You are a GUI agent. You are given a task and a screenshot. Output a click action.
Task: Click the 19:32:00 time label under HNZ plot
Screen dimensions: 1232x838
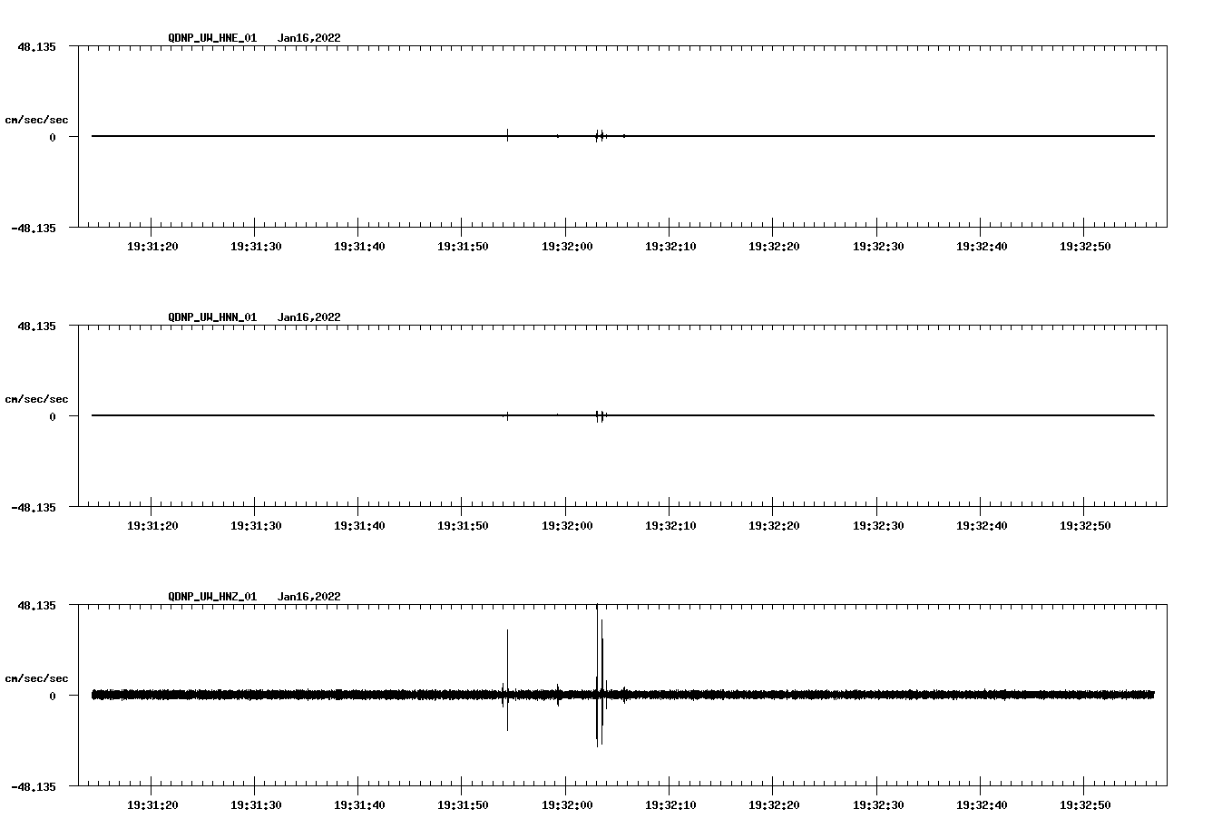[x=567, y=805]
